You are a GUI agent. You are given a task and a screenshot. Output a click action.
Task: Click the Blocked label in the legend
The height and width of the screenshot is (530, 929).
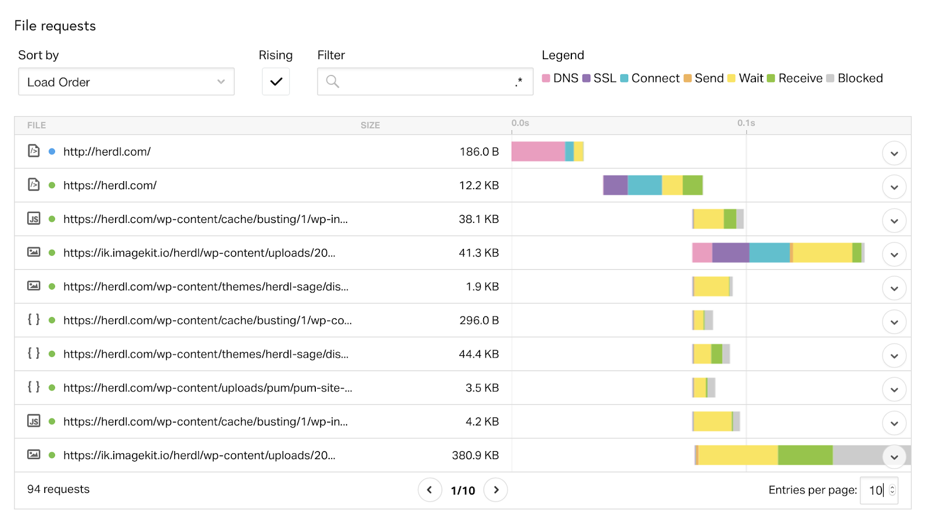(861, 78)
